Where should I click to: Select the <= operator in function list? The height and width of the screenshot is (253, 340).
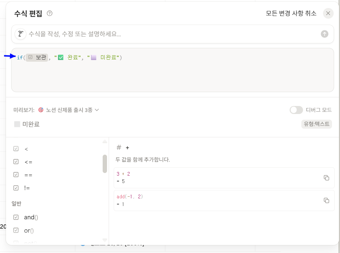pos(56,162)
